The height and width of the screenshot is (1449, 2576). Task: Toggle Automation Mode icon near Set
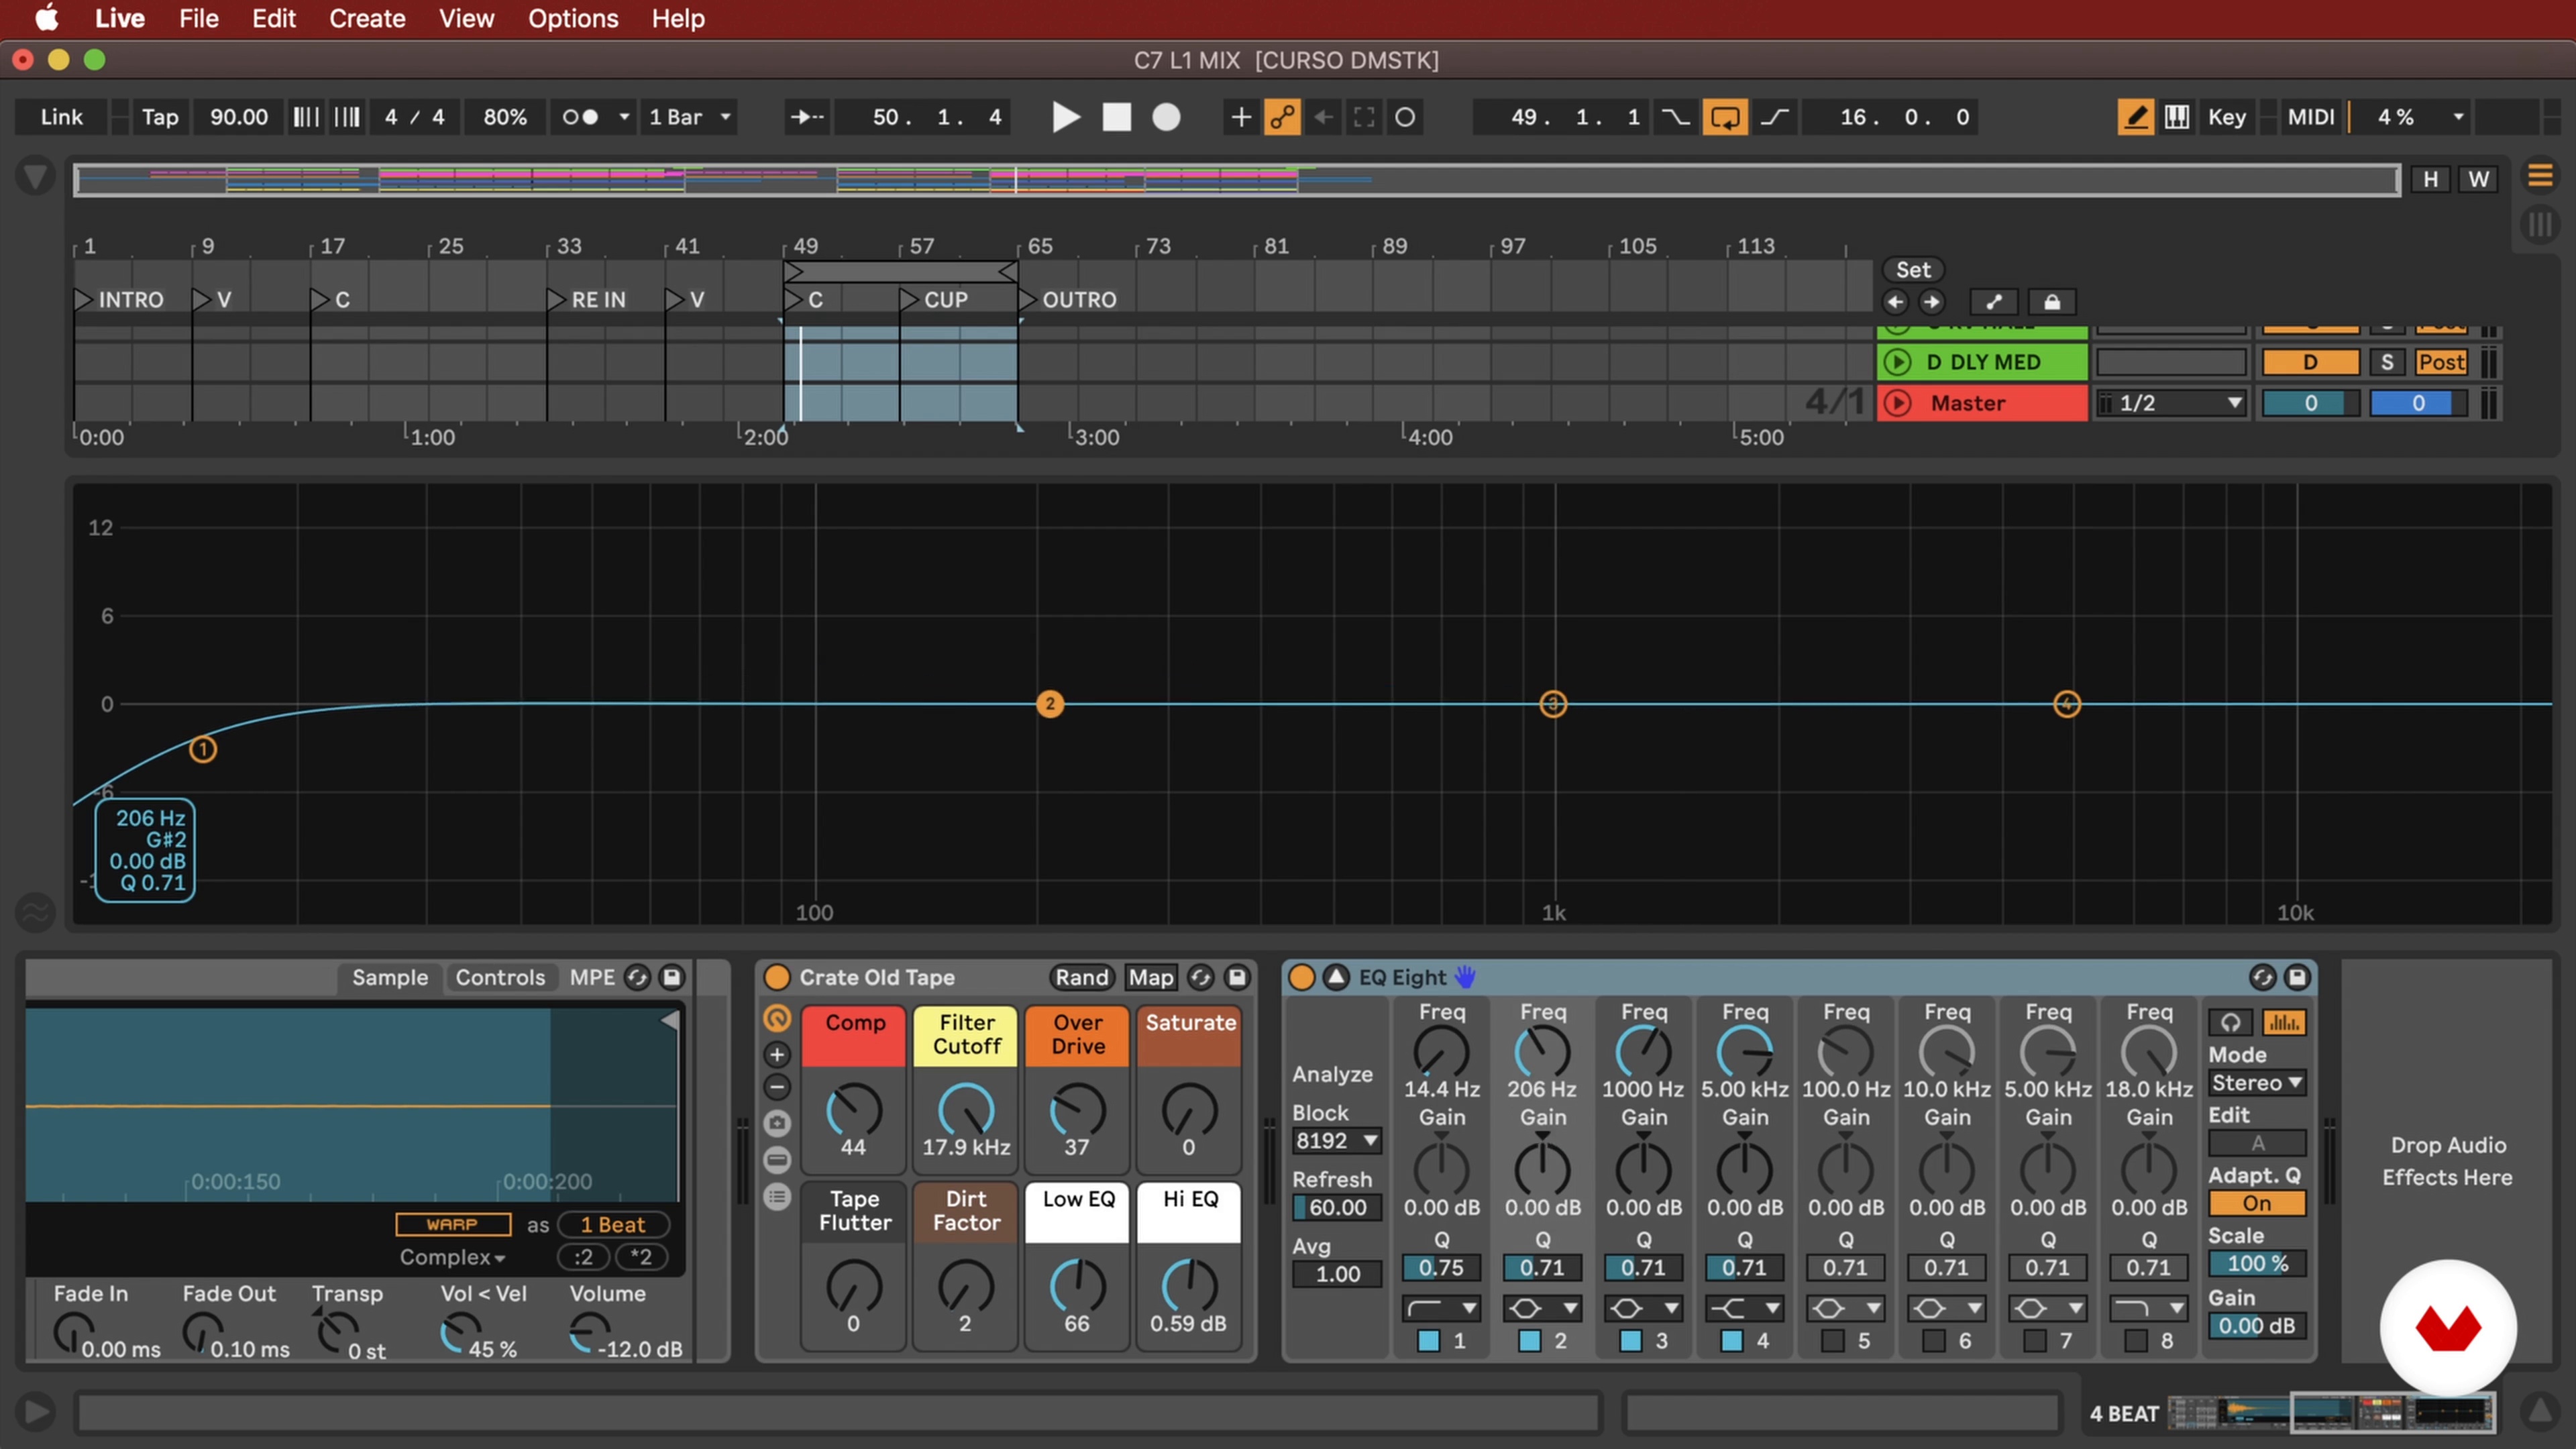tap(1993, 302)
